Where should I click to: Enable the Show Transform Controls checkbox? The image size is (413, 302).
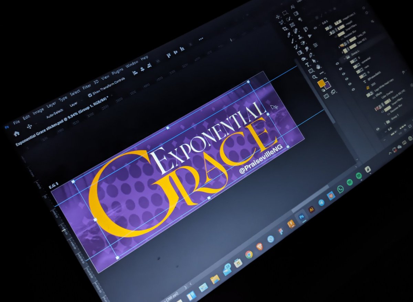[x=89, y=95]
